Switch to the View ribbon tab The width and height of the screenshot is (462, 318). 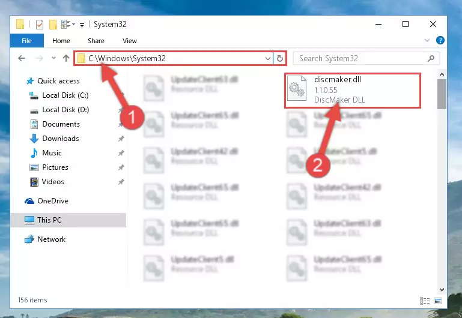130,41
